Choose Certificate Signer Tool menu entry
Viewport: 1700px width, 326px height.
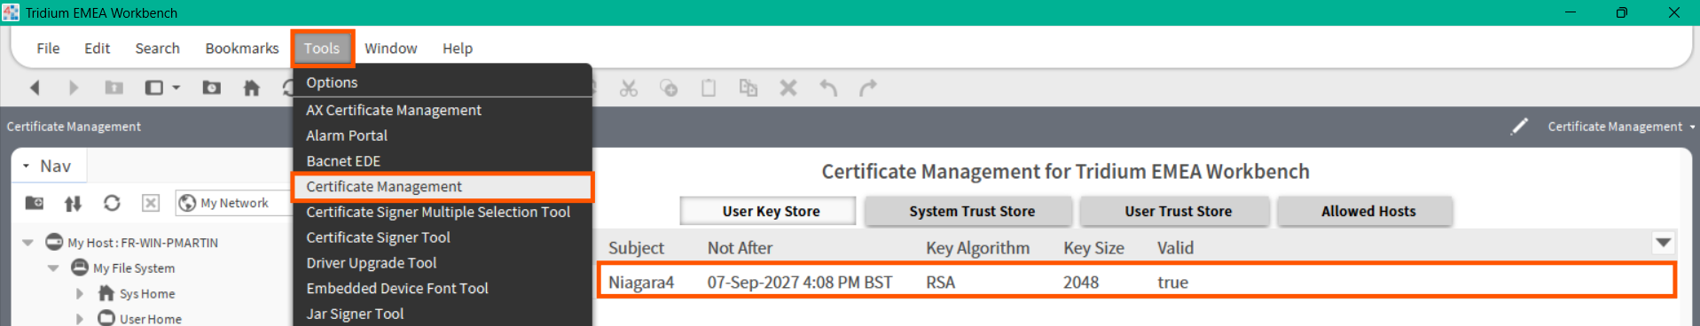coord(443,237)
